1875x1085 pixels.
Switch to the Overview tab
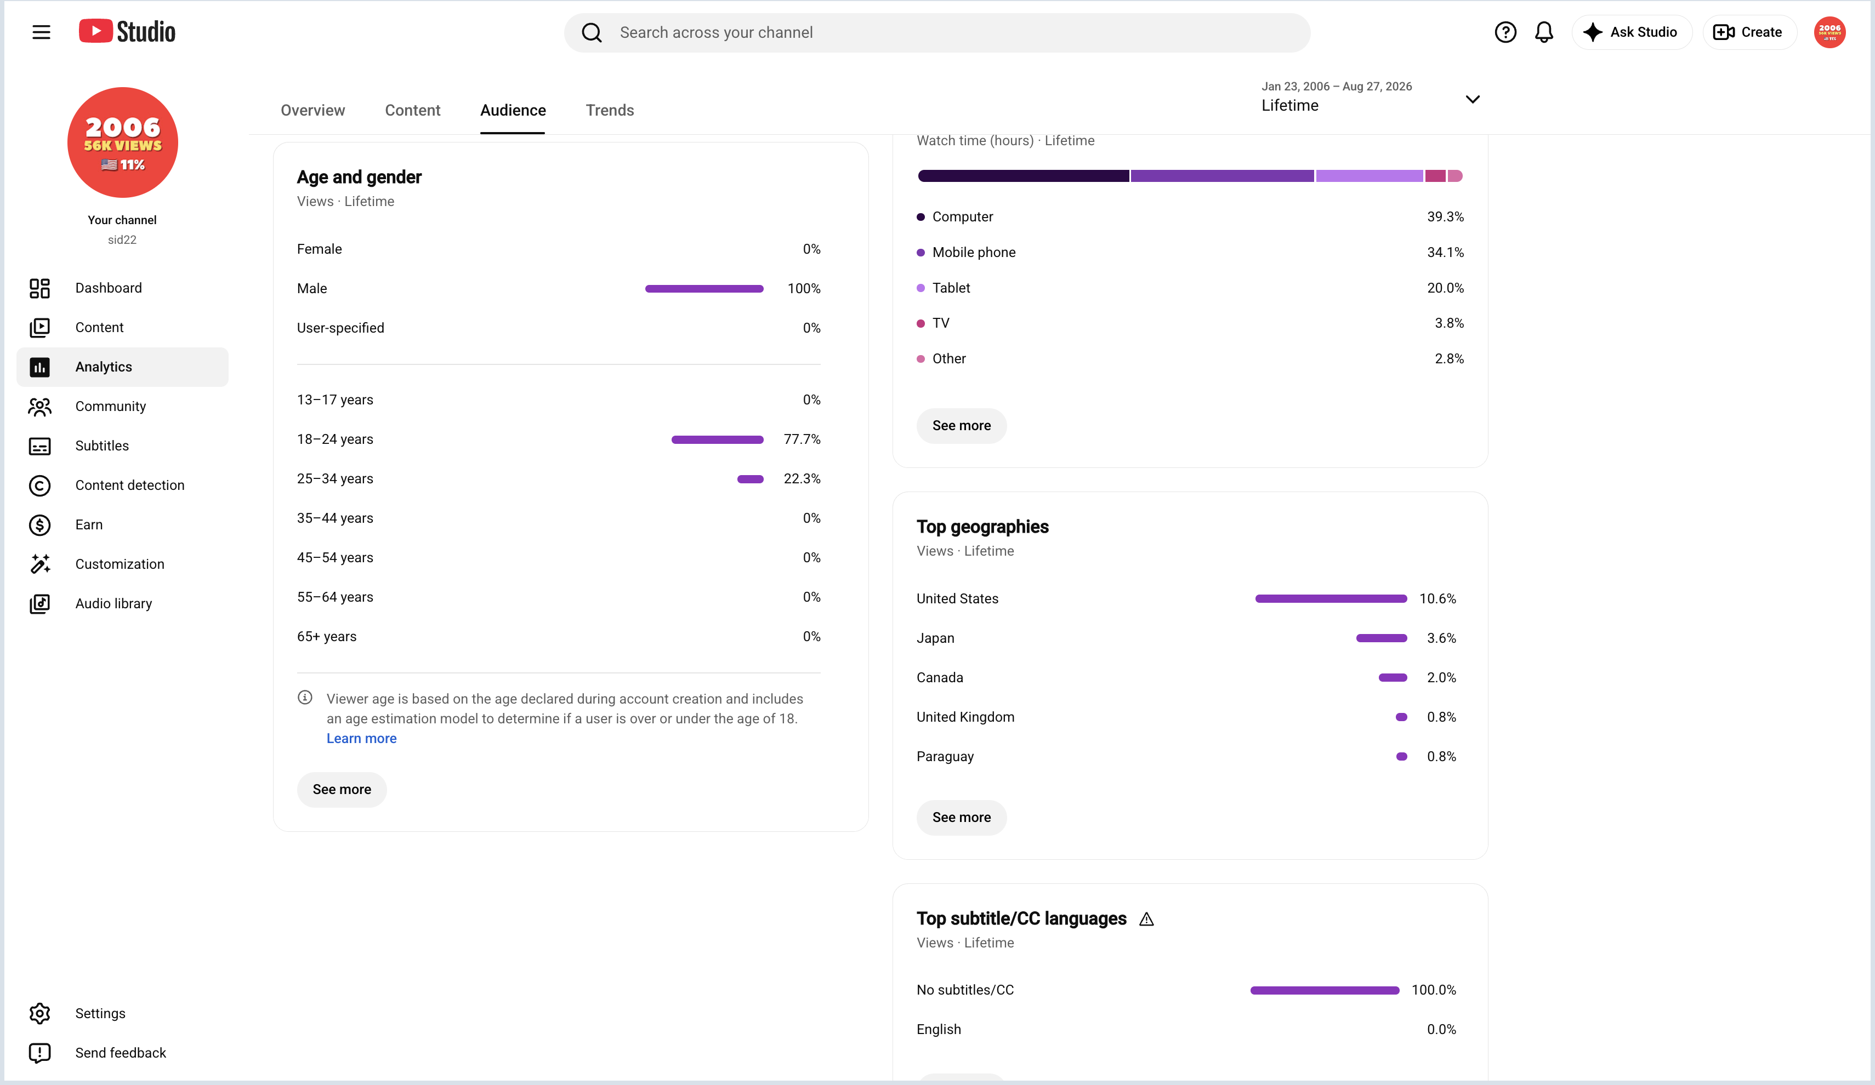[x=312, y=110]
